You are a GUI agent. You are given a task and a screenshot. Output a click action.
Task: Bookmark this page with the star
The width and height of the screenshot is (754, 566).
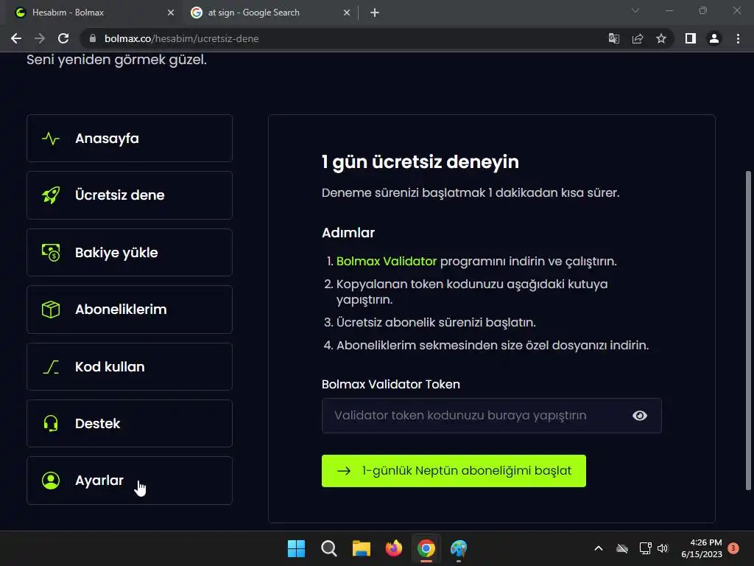click(x=661, y=38)
